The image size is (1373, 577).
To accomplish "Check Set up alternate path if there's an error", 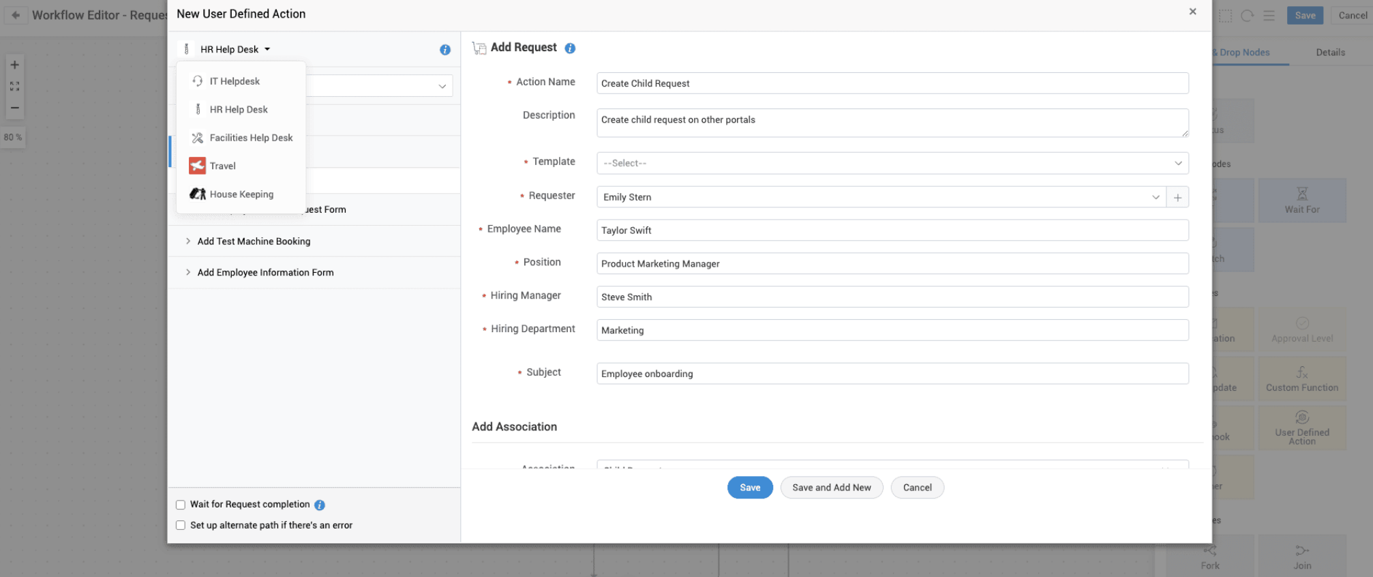I will [x=181, y=526].
